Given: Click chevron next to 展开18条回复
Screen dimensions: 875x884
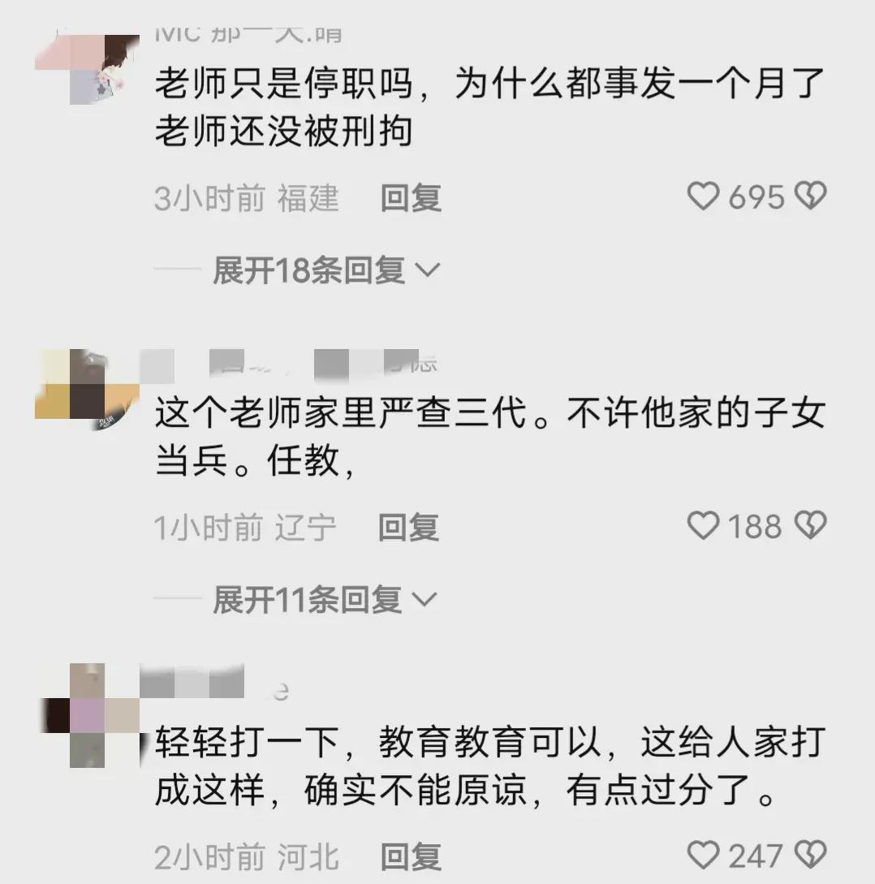Looking at the screenshot, I should click(x=427, y=270).
